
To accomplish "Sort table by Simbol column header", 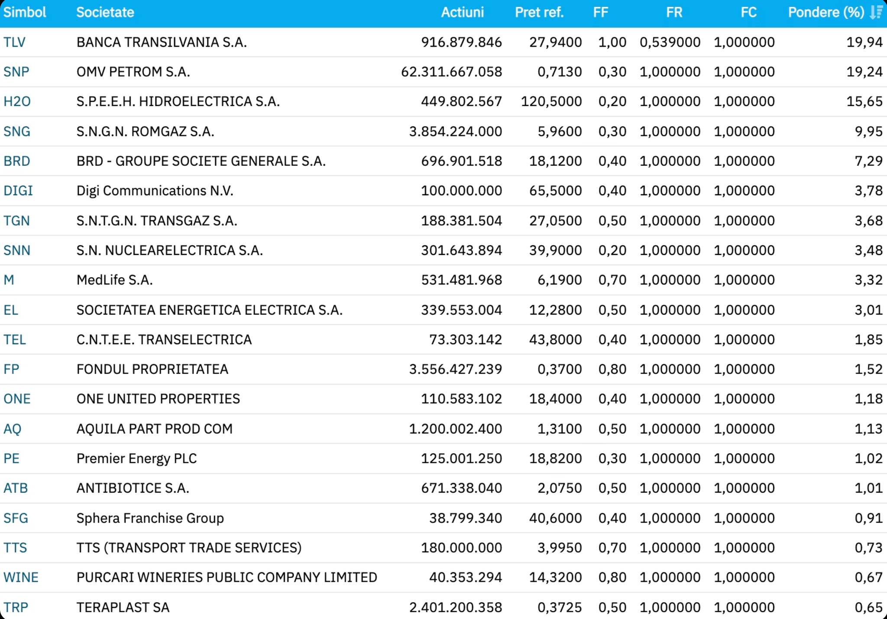I will 25,12.
